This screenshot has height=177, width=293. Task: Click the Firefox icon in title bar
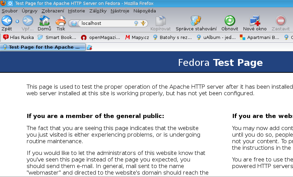coord(3,3)
